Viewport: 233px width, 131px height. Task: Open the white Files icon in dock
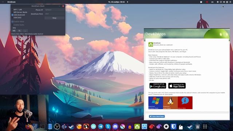pos(181,127)
